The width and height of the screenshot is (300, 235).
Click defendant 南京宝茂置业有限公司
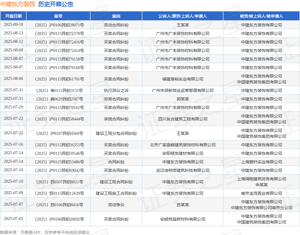[262, 193]
